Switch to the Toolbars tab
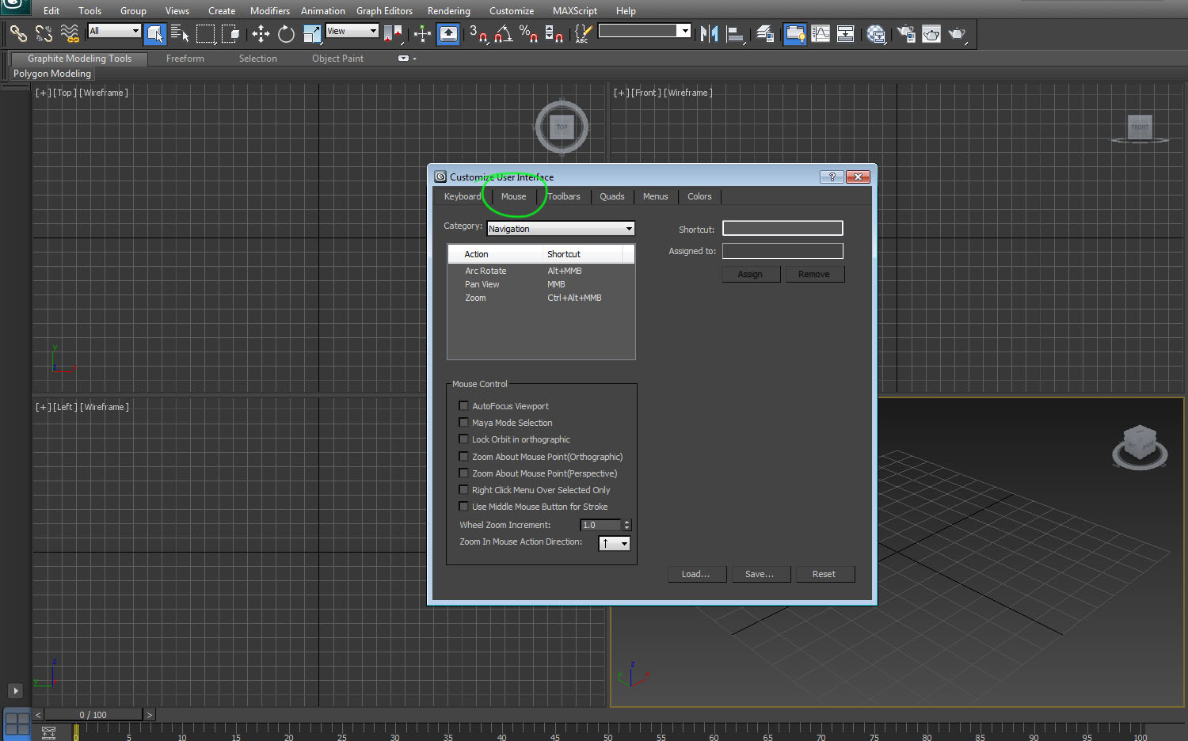 click(564, 196)
